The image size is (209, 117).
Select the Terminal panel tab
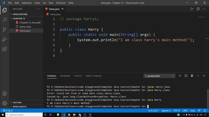(52, 76)
